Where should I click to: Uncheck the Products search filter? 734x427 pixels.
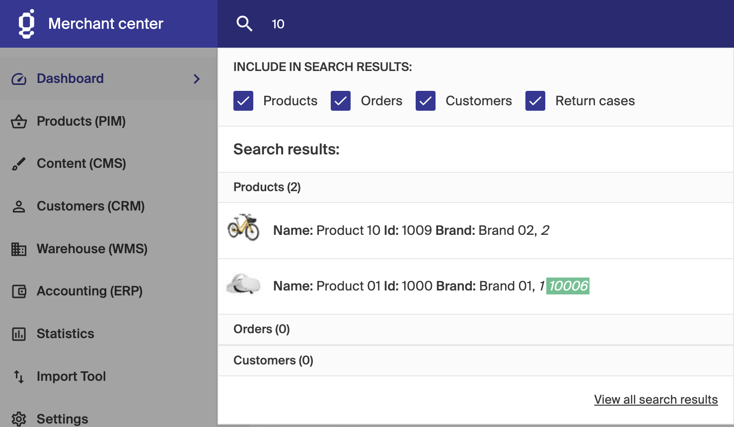click(243, 101)
